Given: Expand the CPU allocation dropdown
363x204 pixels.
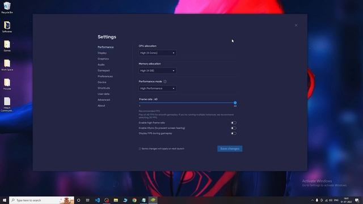Looking at the screenshot, I should click(158, 53).
